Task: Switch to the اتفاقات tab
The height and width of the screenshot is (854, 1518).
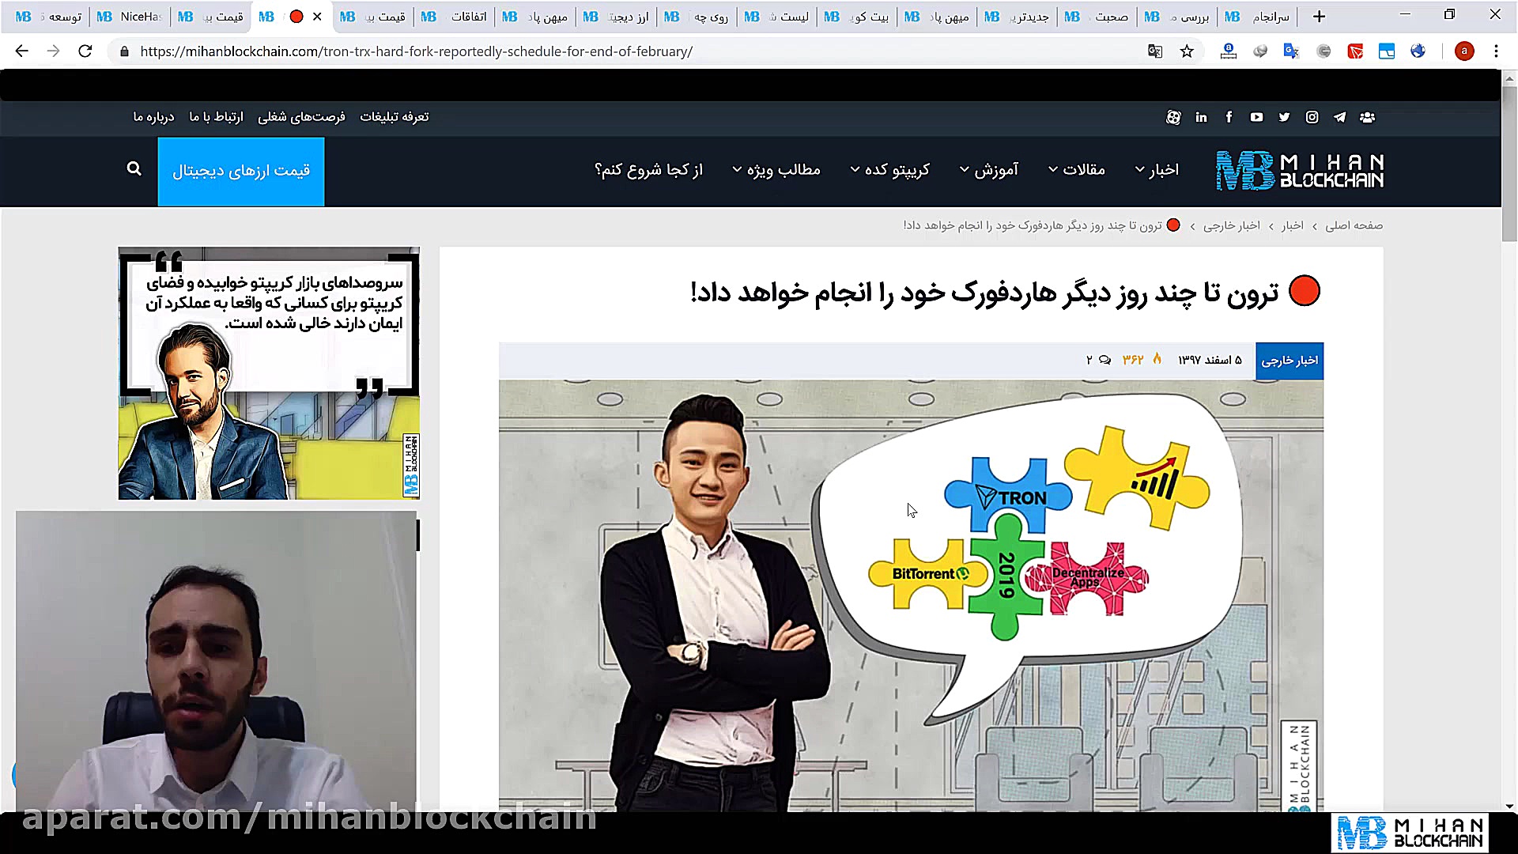Action: [455, 17]
